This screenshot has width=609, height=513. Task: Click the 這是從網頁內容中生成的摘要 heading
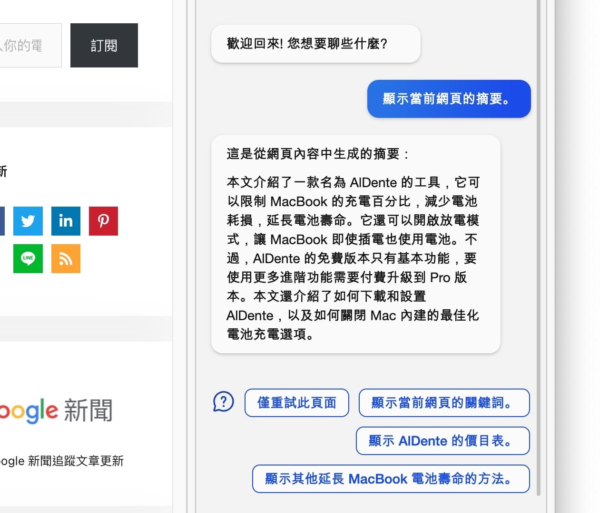[x=318, y=154]
